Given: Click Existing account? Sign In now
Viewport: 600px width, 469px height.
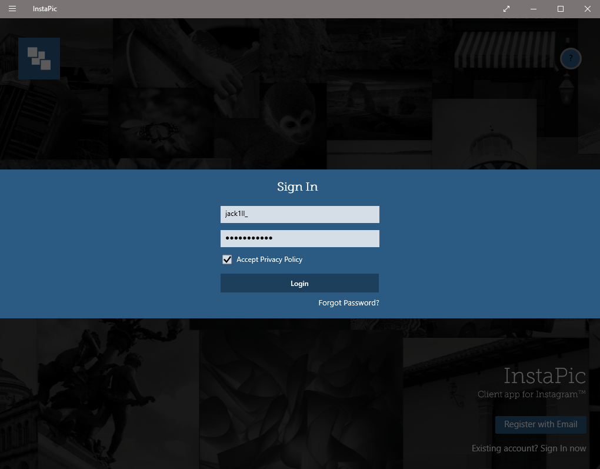Looking at the screenshot, I should [529, 448].
